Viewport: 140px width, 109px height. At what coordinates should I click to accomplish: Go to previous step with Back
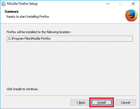[x=80, y=103]
